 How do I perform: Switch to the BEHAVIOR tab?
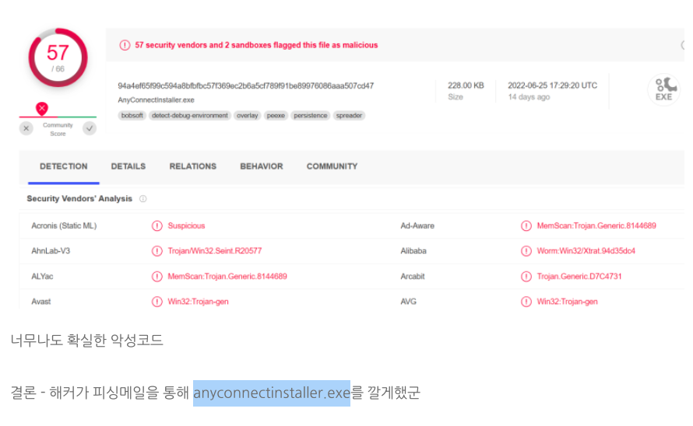coord(262,166)
